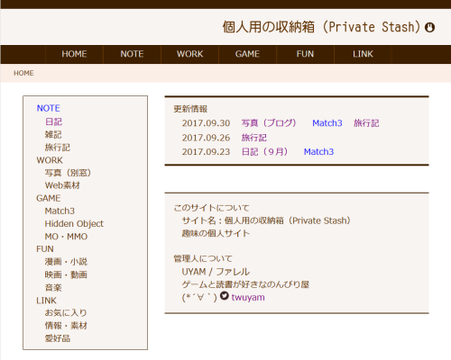This screenshot has width=451, height=360.
Task: Go to the WORK navigation tab
Action: 189,54
